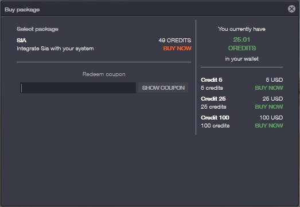Buy the Credit 25 pack now
Screen dimensions: 300x207
(269, 107)
